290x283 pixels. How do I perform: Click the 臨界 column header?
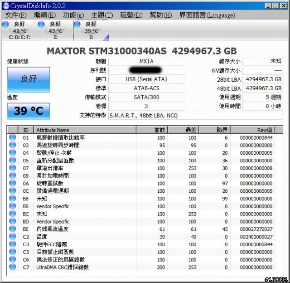point(215,130)
